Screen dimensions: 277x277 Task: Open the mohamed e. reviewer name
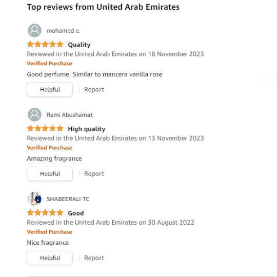click(64, 31)
